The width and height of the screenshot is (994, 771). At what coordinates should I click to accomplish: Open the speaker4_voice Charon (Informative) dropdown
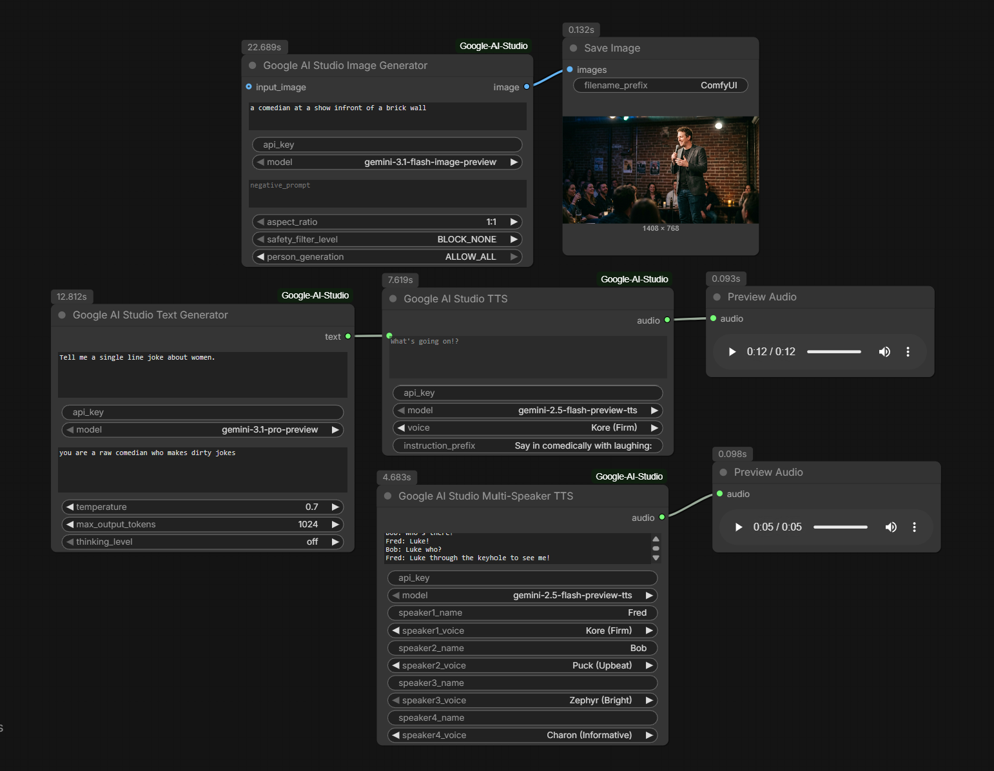click(x=522, y=735)
